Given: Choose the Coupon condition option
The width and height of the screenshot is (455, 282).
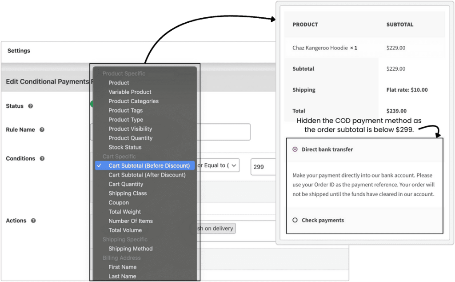Looking at the screenshot, I should tap(119, 203).
